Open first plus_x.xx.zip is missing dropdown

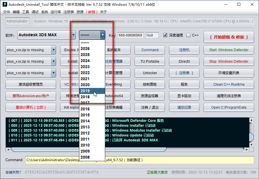31,50
